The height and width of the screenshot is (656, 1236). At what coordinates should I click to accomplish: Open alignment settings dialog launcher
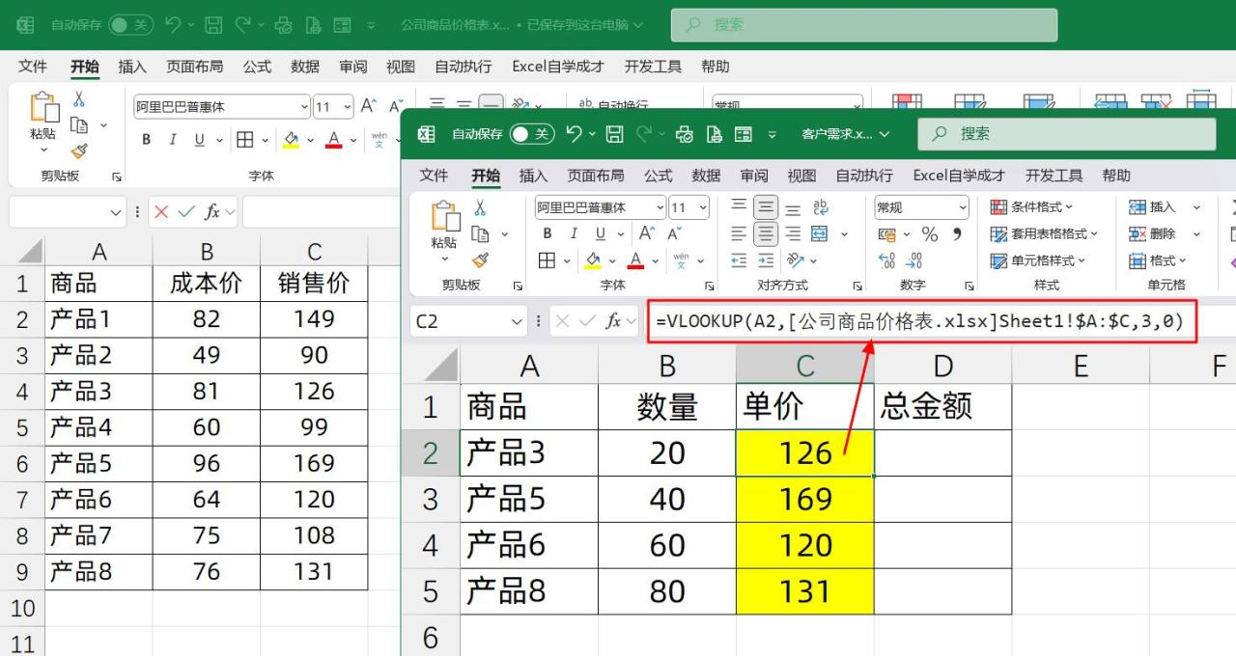[x=857, y=286]
